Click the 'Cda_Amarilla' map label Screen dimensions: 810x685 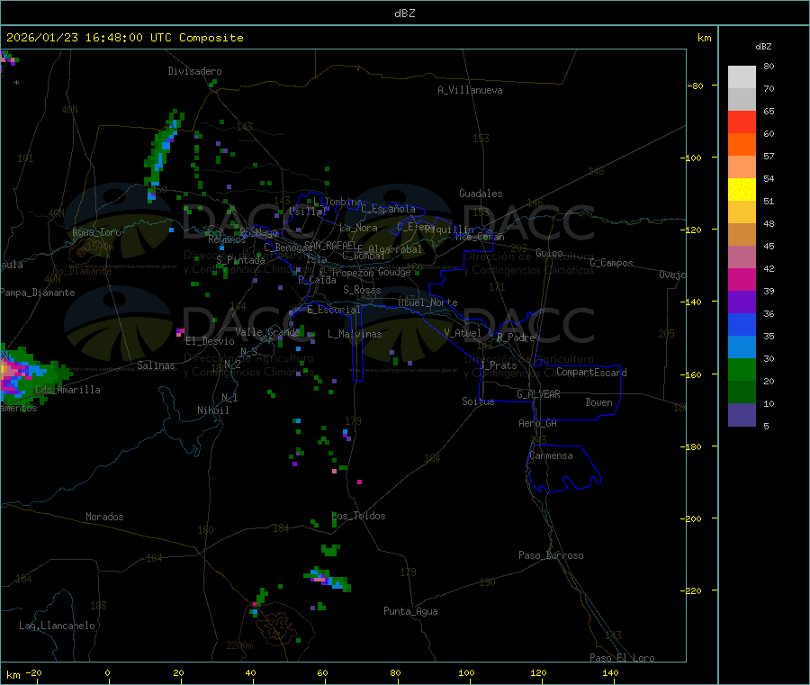click(x=67, y=390)
